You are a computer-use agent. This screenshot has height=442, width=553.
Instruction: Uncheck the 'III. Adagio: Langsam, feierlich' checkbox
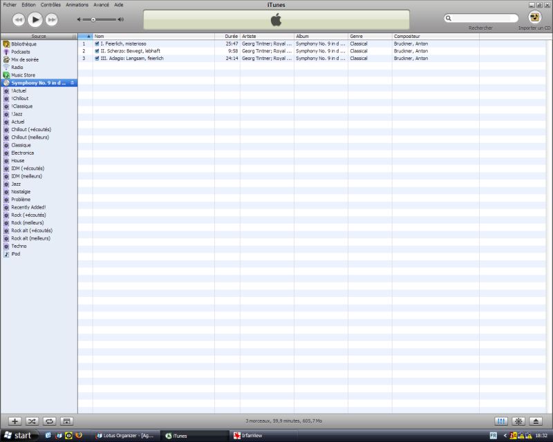click(97, 59)
